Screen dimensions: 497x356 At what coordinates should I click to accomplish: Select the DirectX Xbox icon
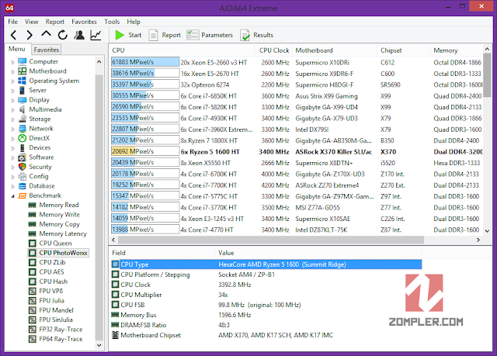pyautogui.click(x=23, y=138)
